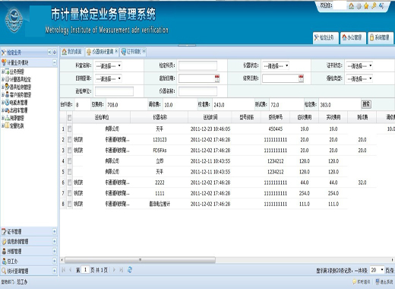The height and width of the screenshot is (289, 395).
Task: Sort by 委托单号 column header
Action: (276, 117)
